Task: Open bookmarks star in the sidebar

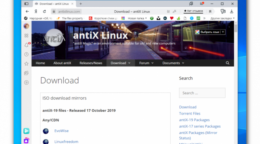Action: point(26,64)
